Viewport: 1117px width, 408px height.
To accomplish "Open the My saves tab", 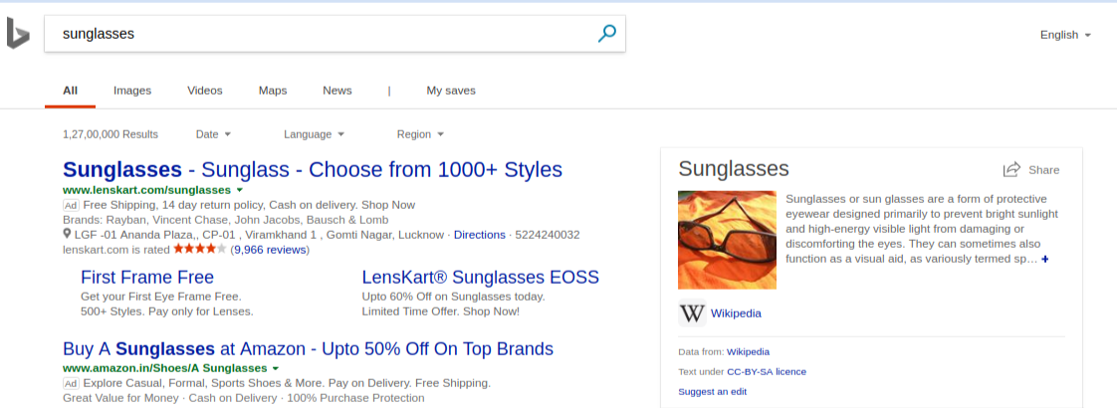I will coord(451,91).
